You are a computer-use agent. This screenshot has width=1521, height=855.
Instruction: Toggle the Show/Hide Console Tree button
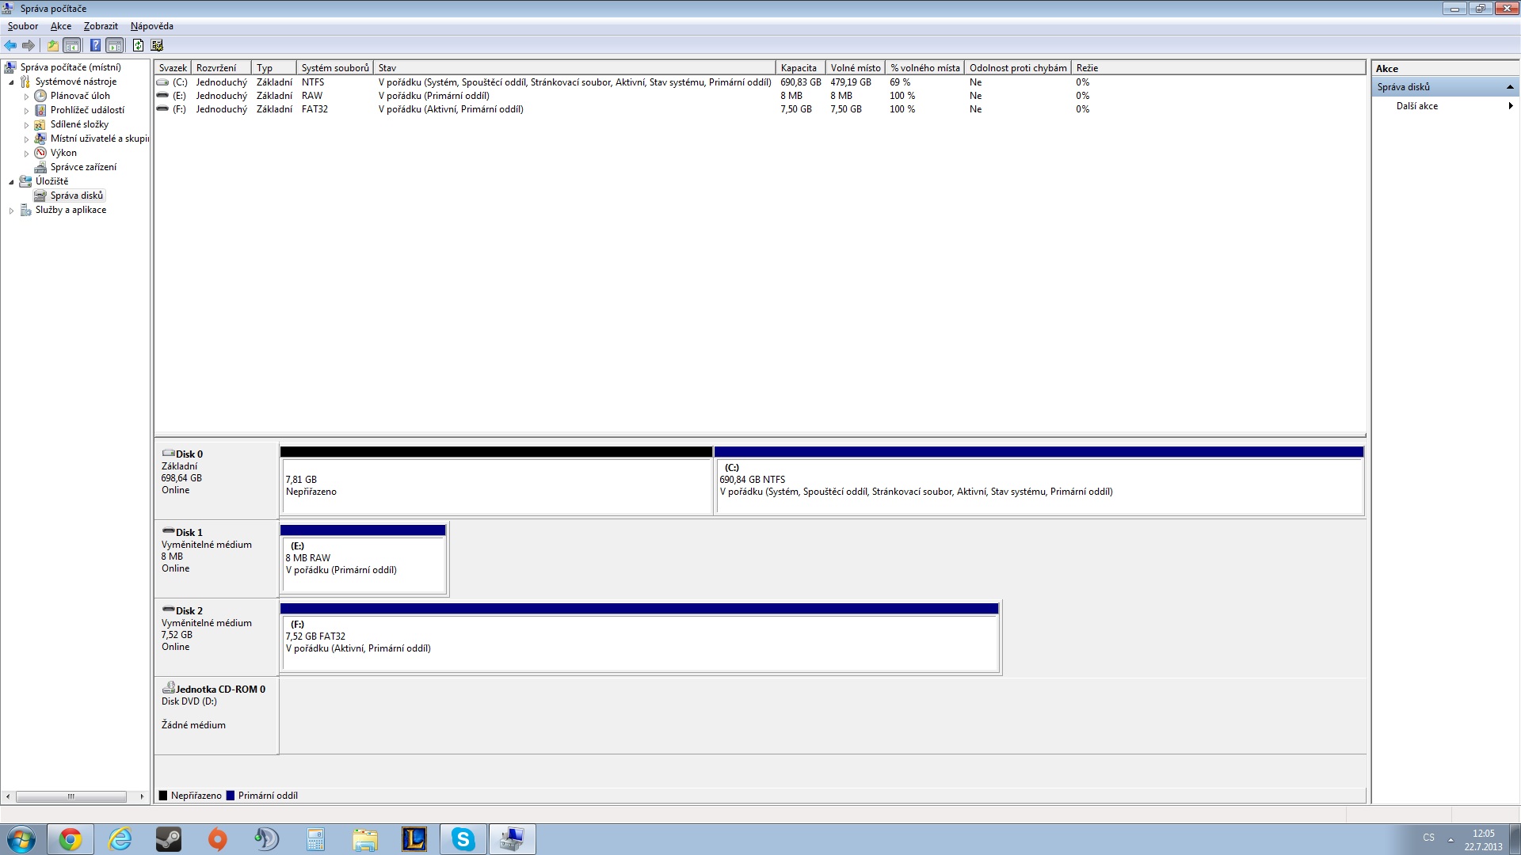coord(72,45)
